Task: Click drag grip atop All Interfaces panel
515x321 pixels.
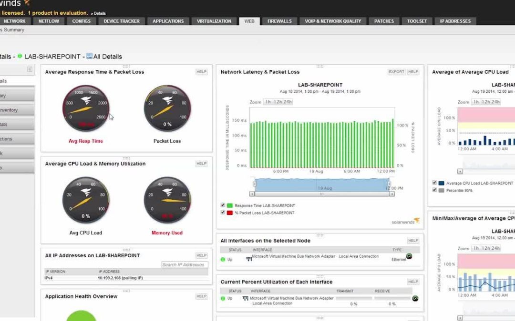Action: 320,235
